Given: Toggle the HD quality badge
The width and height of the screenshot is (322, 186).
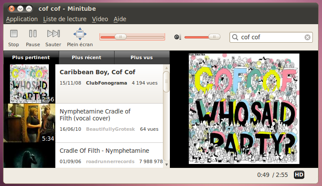Looking at the screenshot, I should click(299, 175).
